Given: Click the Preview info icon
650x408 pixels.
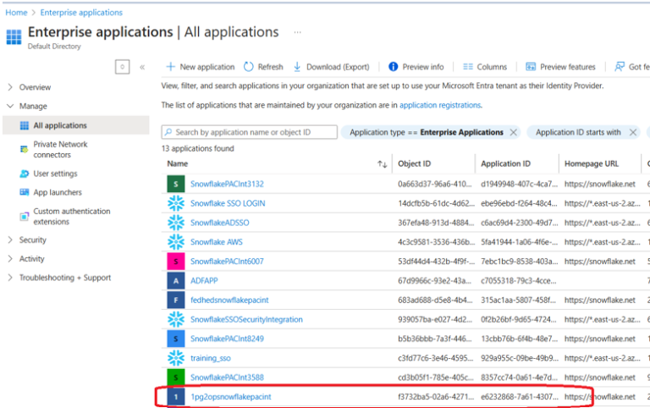Looking at the screenshot, I should tap(393, 67).
